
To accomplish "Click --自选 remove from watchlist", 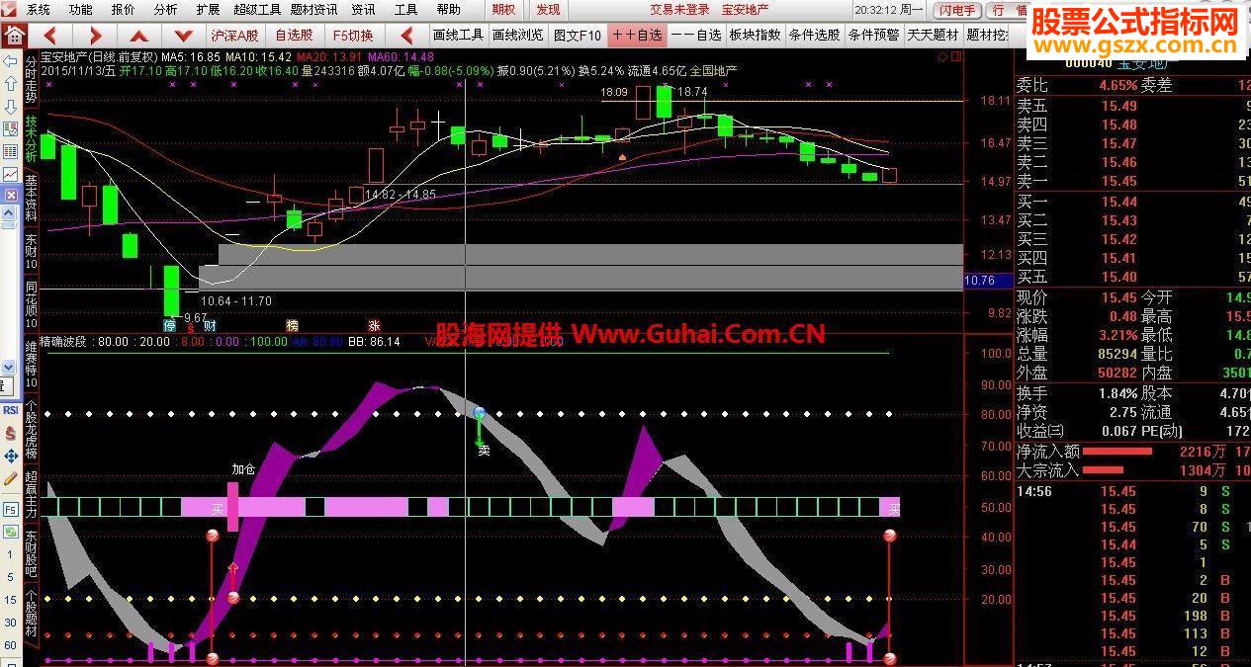I will pos(695,35).
